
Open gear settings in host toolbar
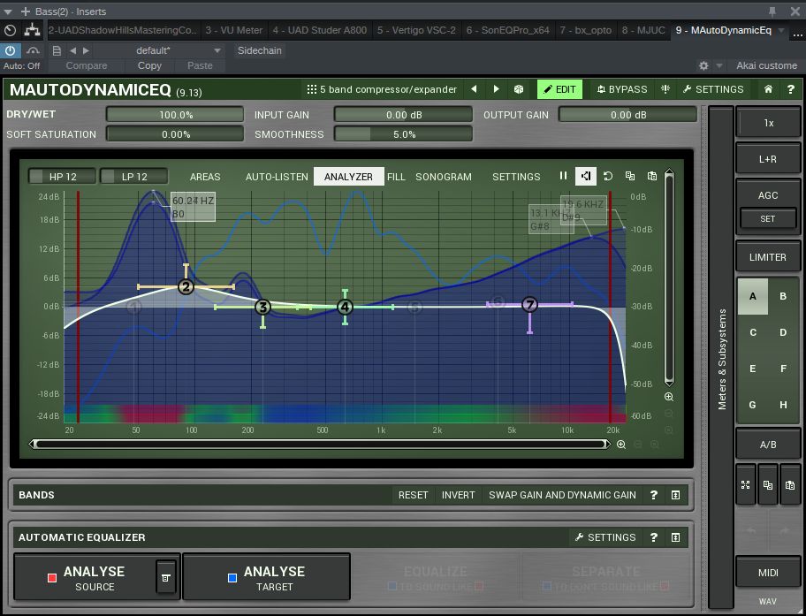click(703, 65)
